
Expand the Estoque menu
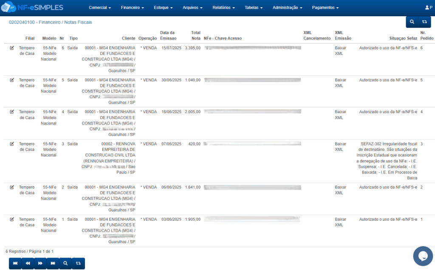tap(163, 8)
